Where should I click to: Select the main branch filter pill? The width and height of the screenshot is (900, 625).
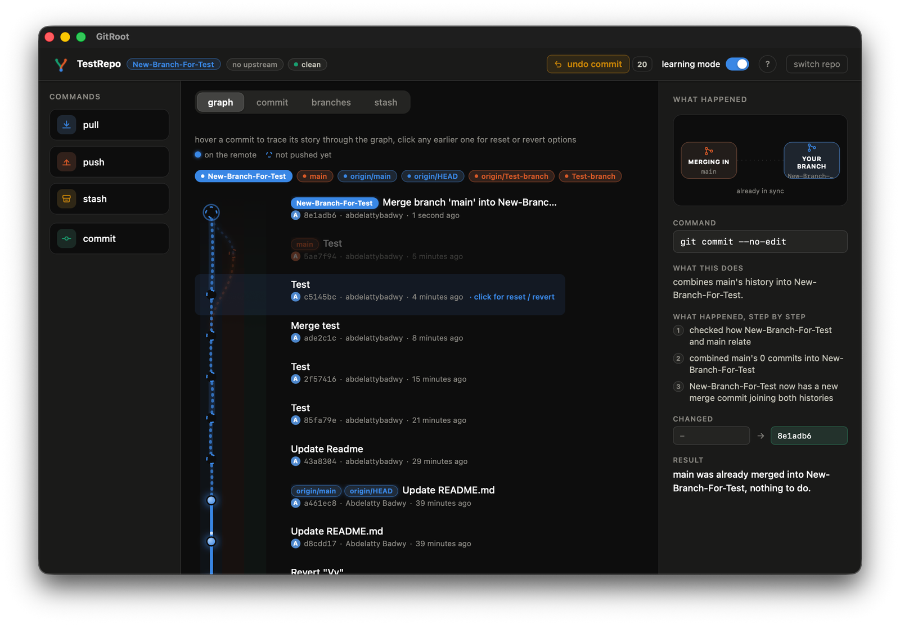(315, 176)
